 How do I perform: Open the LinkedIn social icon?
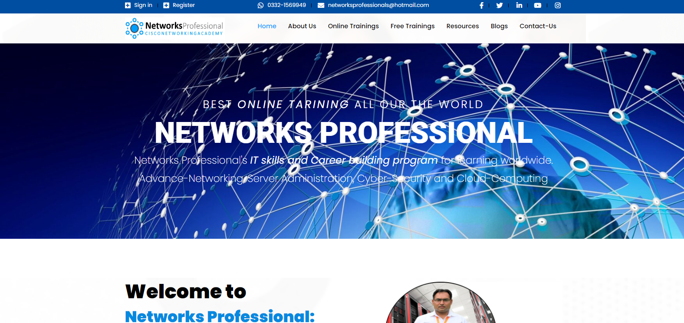pyautogui.click(x=519, y=5)
